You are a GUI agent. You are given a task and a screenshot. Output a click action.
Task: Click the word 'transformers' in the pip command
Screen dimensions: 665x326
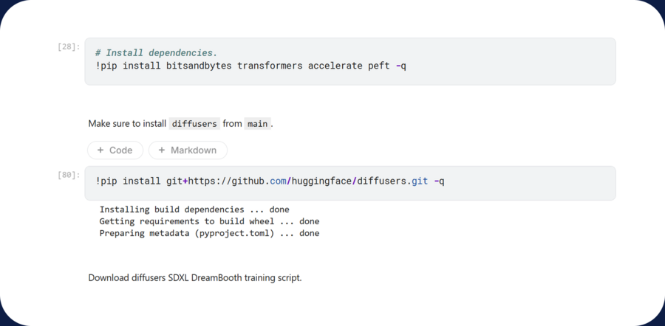coord(270,66)
